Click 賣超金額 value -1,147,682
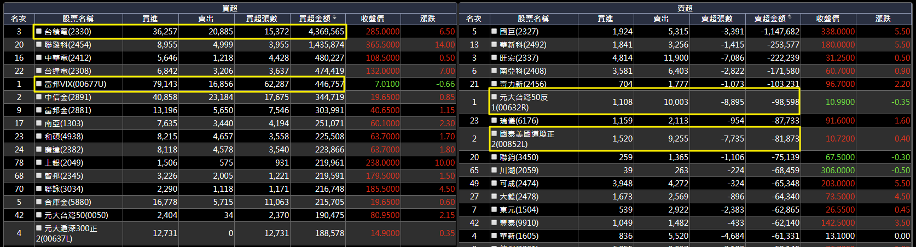The width and height of the screenshot is (916, 247). click(780, 32)
